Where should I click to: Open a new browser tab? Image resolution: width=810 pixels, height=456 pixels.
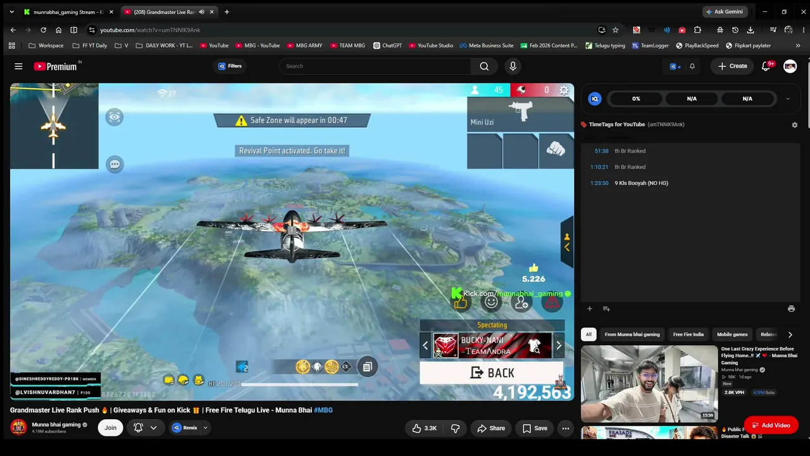point(227,12)
